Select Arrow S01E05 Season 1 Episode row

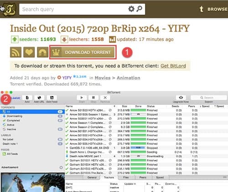147,115
